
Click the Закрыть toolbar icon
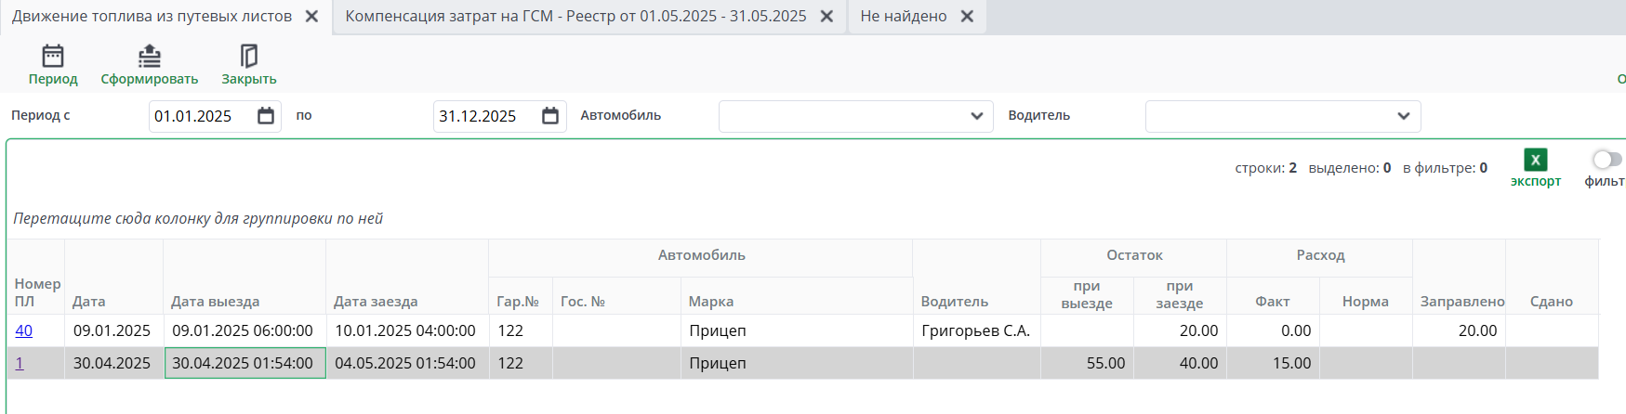pos(248,57)
